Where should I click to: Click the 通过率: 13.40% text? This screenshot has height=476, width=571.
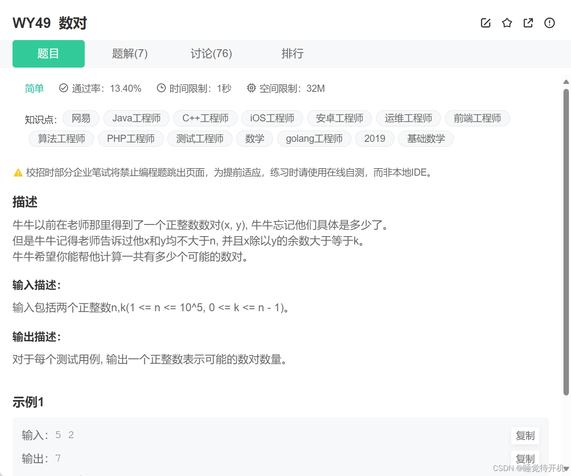(x=106, y=88)
